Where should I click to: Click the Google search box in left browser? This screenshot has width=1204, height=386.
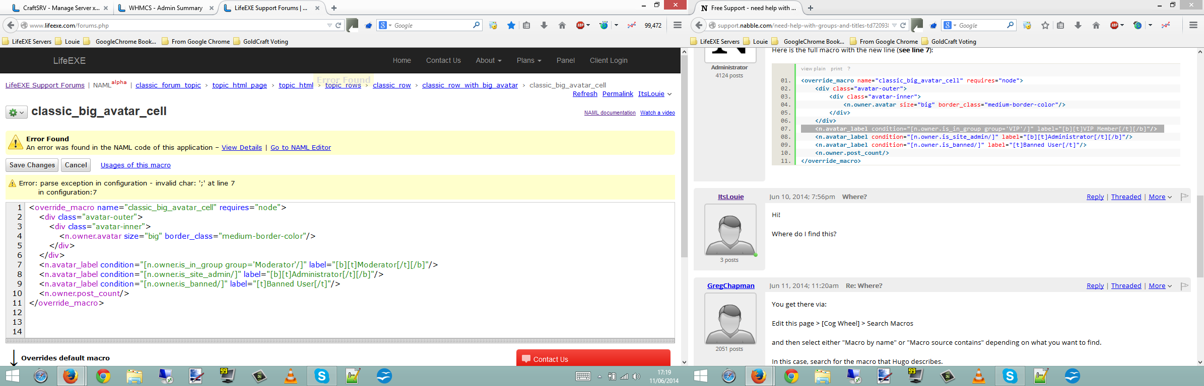point(432,26)
